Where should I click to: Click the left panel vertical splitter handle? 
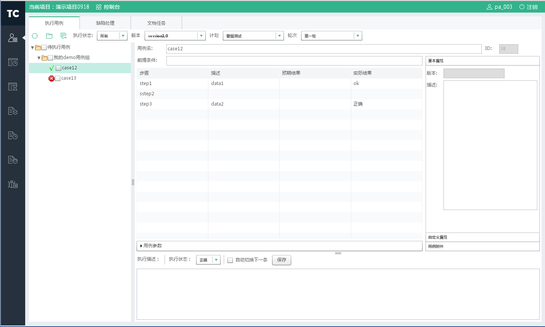(133, 182)
